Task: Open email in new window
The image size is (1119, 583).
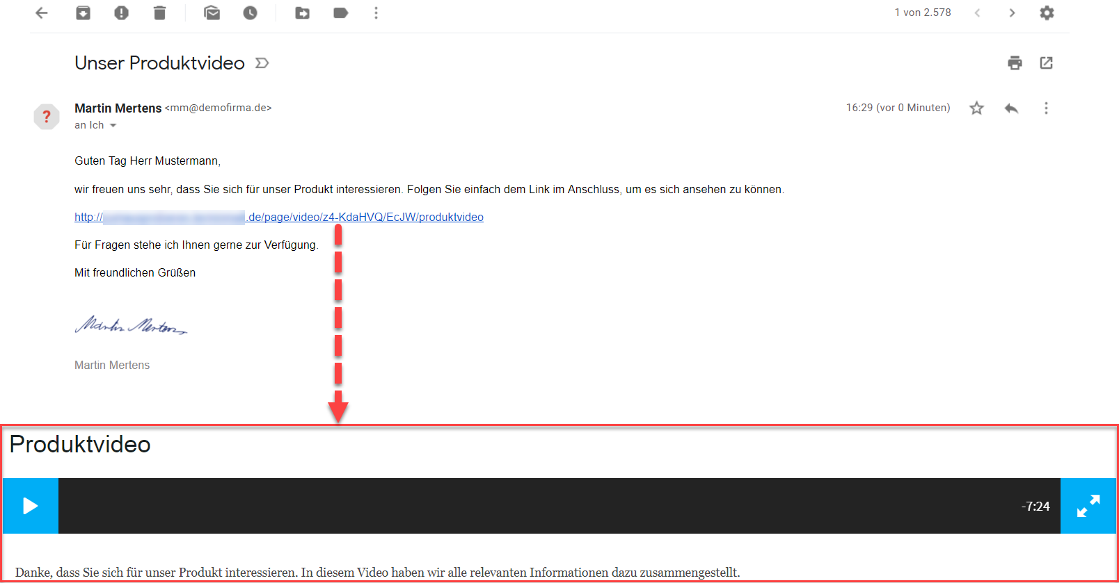Action: pyautogui.click(x=1046, y=63)
